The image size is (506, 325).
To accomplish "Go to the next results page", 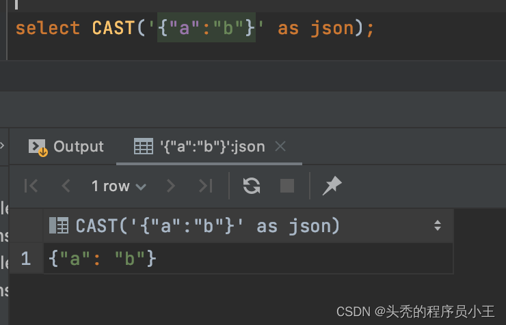I will pyautogui.click(x=171, y=186).
